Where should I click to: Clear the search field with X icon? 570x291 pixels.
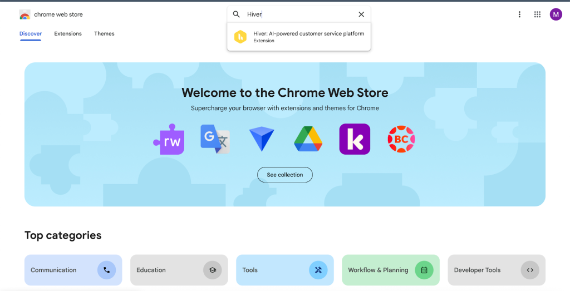pyautogui.click(x=361, y=14)
